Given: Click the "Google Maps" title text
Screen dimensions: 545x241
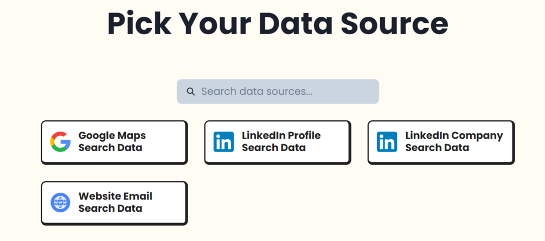Looking at the screenshot, I should [112, 135].
